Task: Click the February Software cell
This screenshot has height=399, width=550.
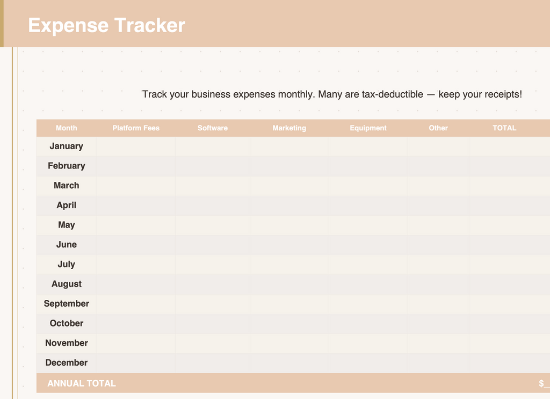Action: [x=213, y=166]
